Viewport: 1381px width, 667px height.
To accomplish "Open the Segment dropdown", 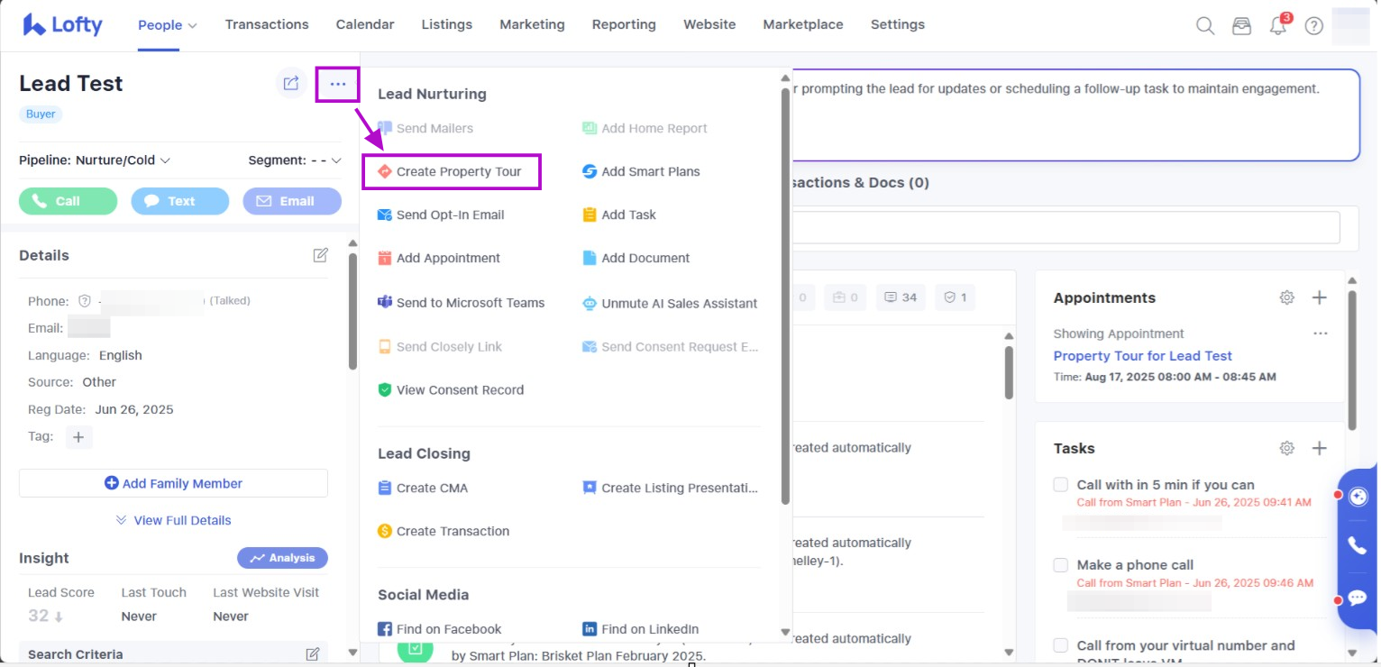I will click(295, 160).
